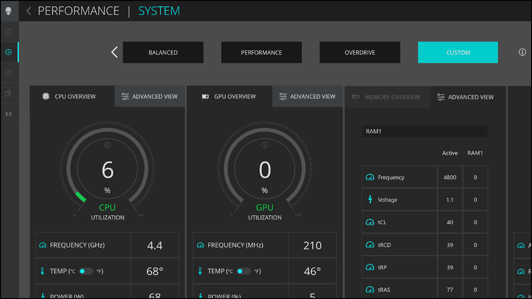Click the info icon beside the Custom button
The image size is (532, 299).
click(x=522, y=52)
